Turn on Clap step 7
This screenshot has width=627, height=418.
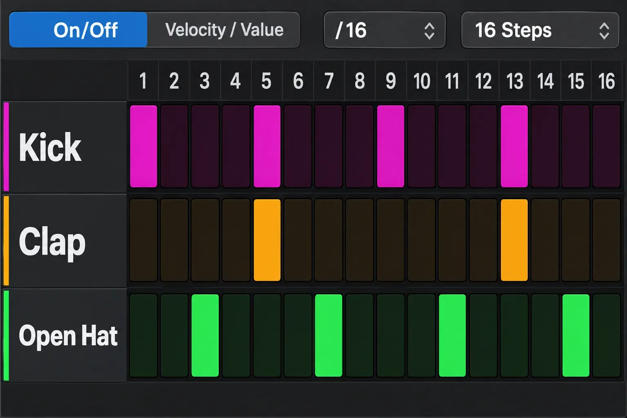[x=329, y=240]
